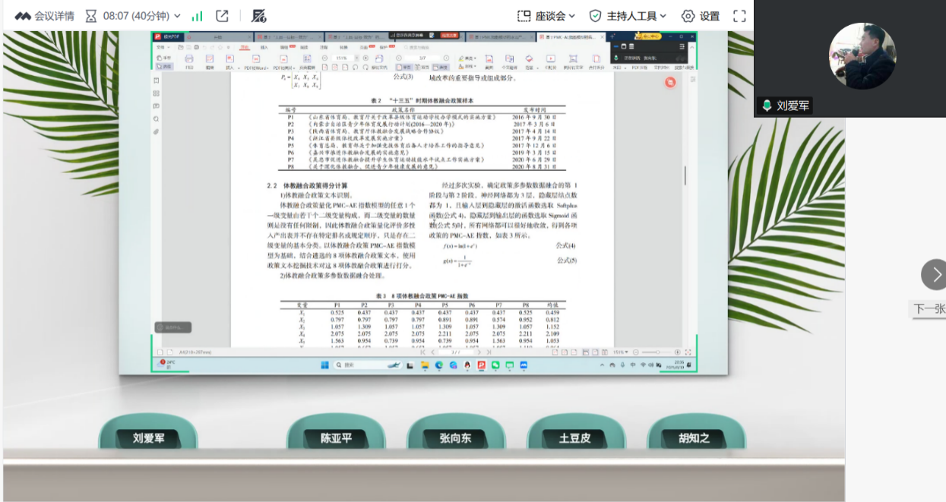
Task: Click the zoom in plus icon in toolbar
Action: pyautogui.click(x=365, y=58)
